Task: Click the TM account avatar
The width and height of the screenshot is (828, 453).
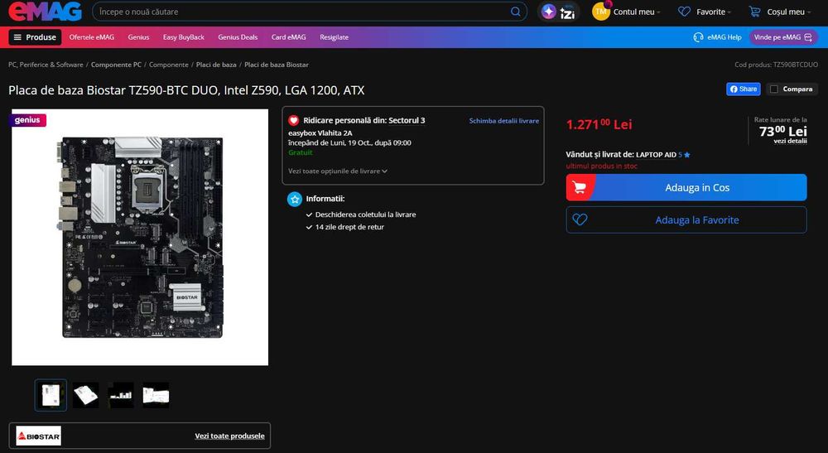Action: click(601, 11)
